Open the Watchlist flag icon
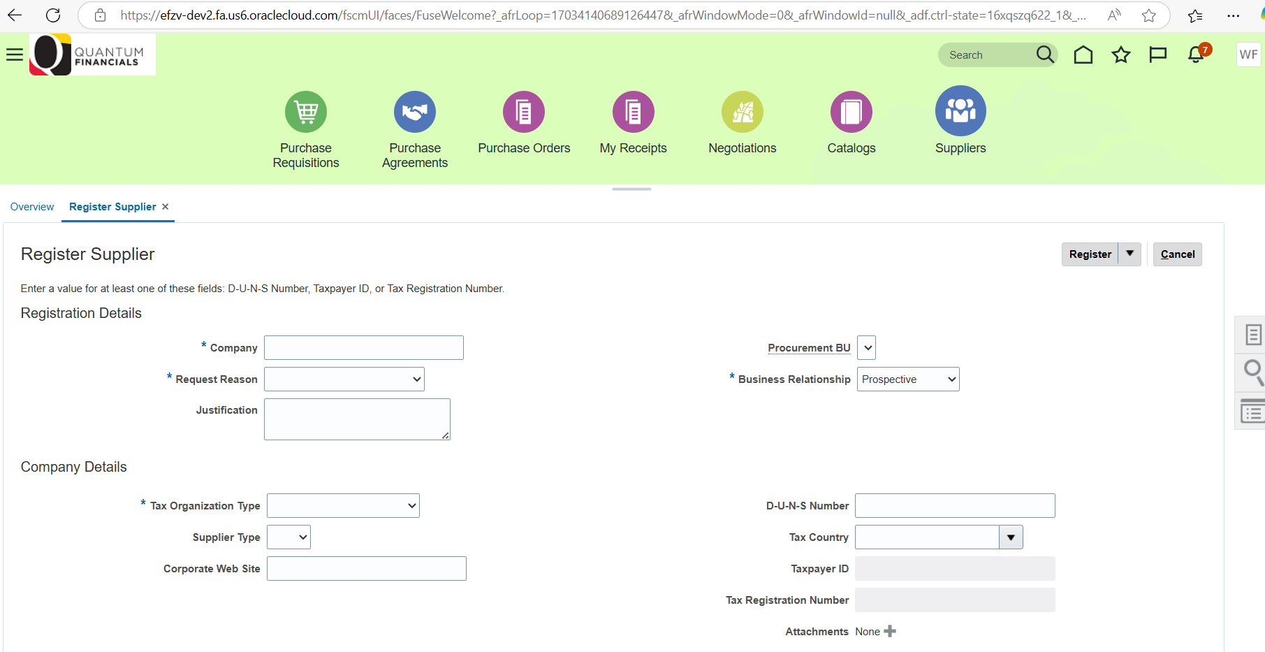This screenshot has height=652, width=1265. [1157, 55]
